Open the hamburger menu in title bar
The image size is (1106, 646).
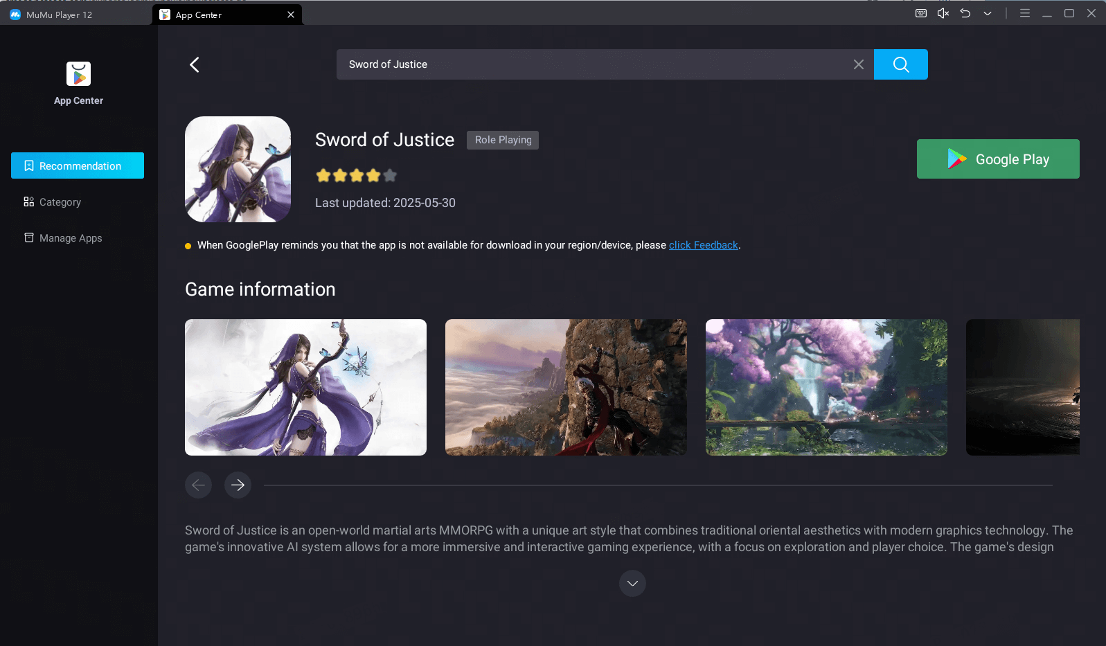1025,13
